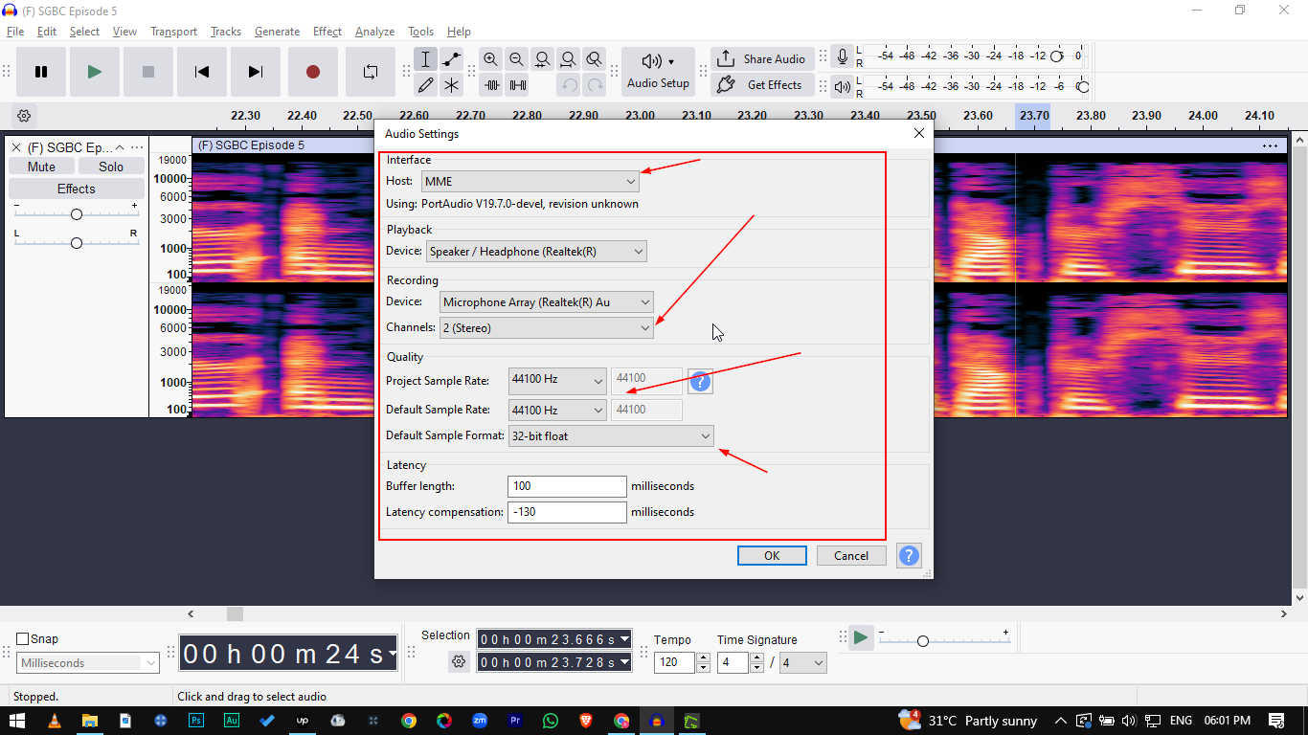Click the Record button
The width and height of the screenshot is (1308, 735).
click(312, 72)
